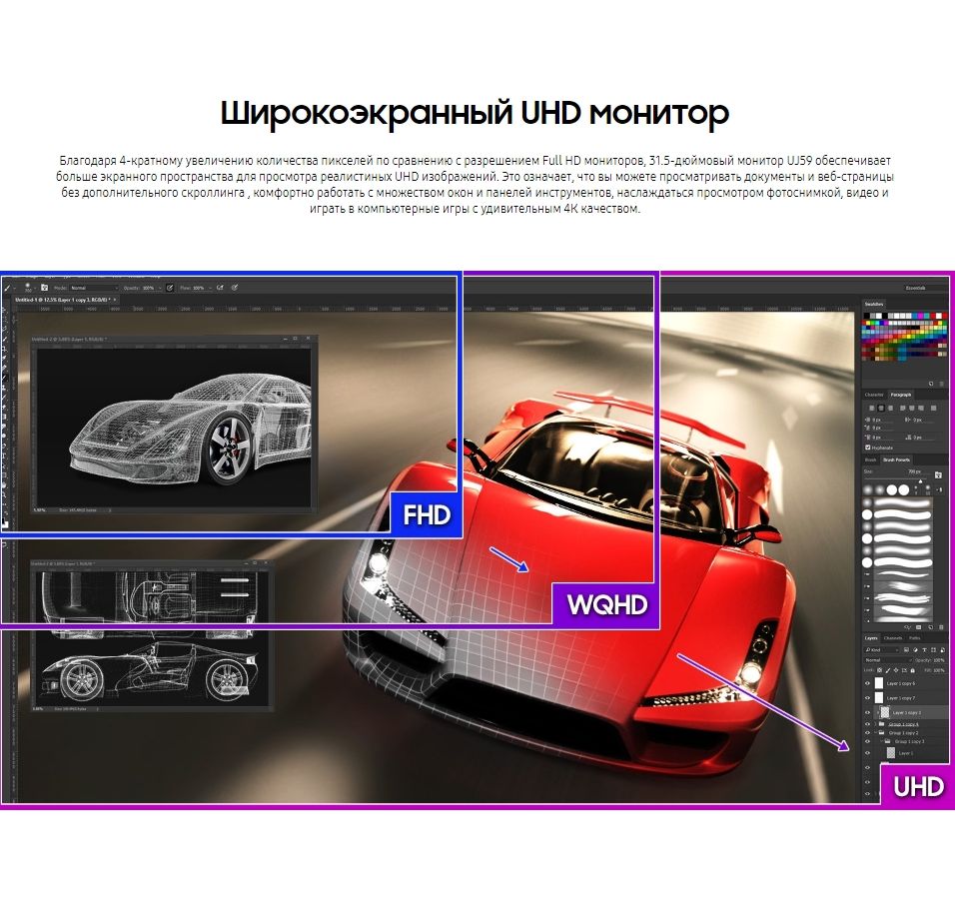Toggle the Hyphenate checkbox
Viewport: 955px width, 899px height.
(868, 448)
